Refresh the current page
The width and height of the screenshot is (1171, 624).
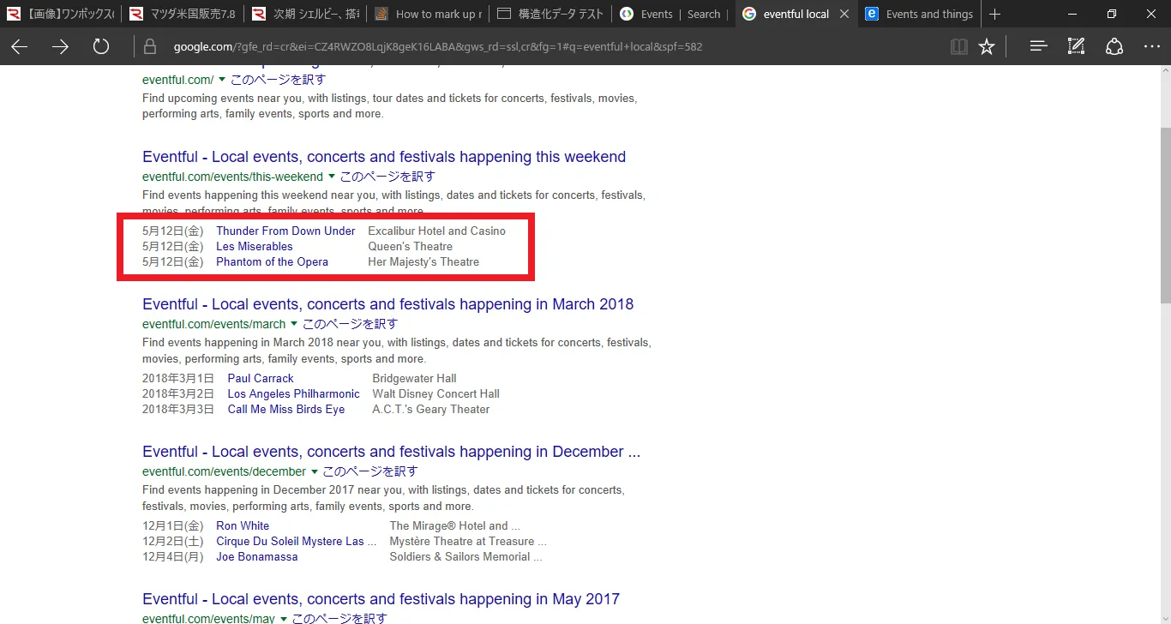point(101,46)
